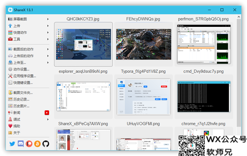Select the explorer_aoqUsnB9oN.png thumbnail
Screen dimensions: 247x156
(83, 97)
